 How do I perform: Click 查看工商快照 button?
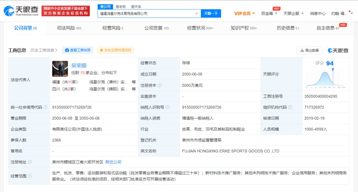(x=78, y=50)
